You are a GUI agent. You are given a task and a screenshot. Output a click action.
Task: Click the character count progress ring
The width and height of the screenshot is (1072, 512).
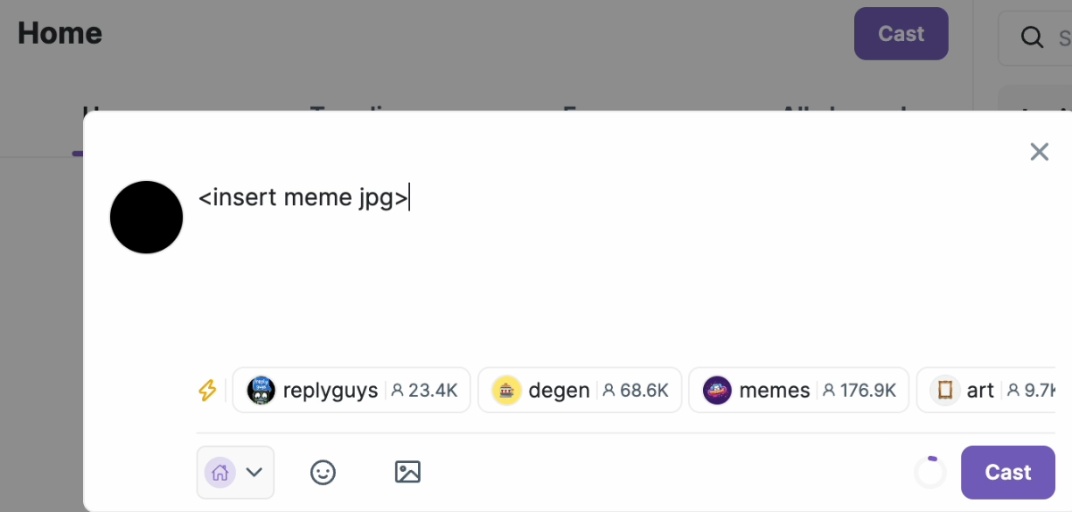coord(930,472)
